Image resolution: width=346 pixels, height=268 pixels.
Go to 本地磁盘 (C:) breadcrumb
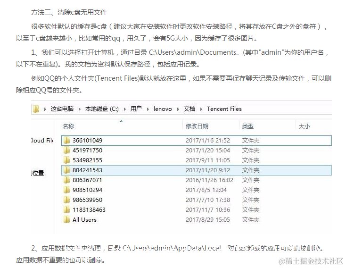pyautogui.click(x=102, y=109)
